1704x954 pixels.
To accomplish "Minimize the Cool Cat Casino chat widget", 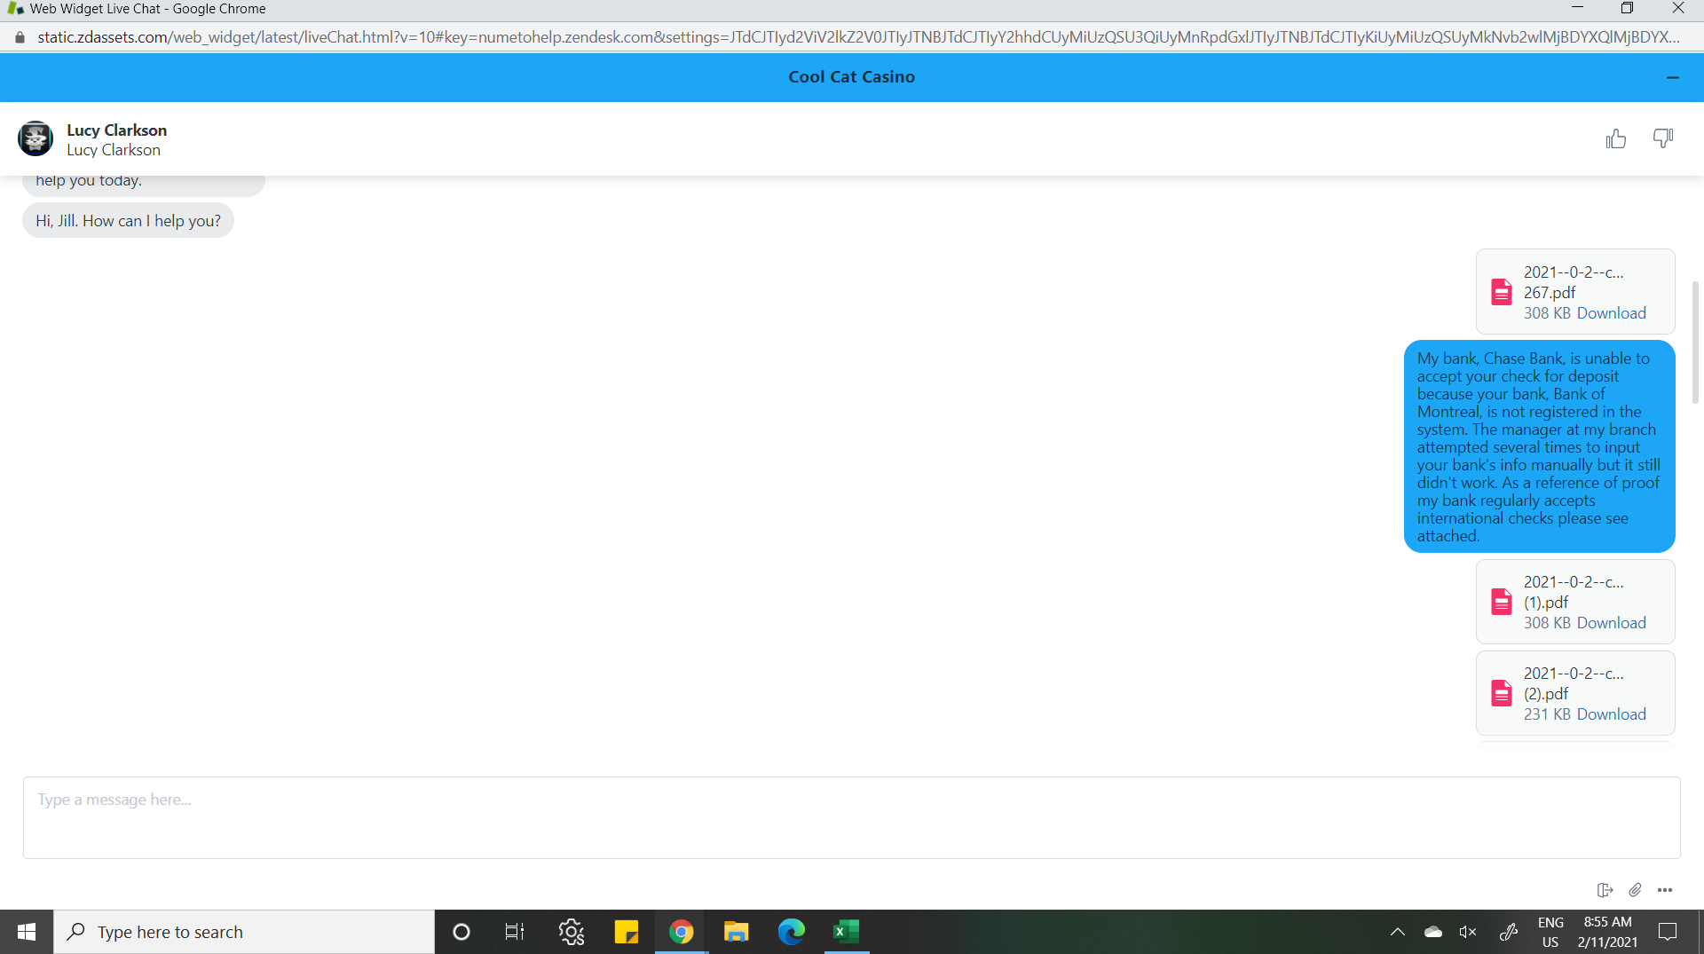I will coord(1673,78).
